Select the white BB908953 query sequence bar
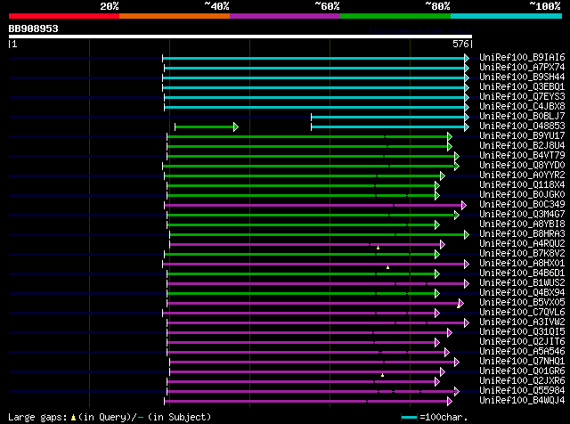 point(240,37)
